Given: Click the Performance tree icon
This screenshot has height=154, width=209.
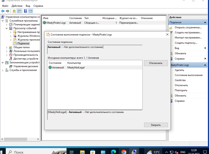Looking at the screenshot, I should pyautogui.click(x=11, y=55).
